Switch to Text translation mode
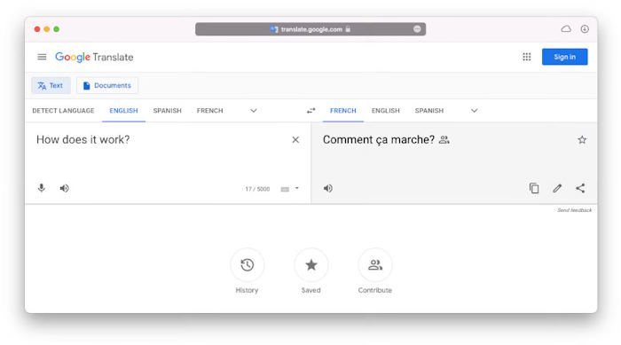621x345 pixels. click(x=51, y=85)
